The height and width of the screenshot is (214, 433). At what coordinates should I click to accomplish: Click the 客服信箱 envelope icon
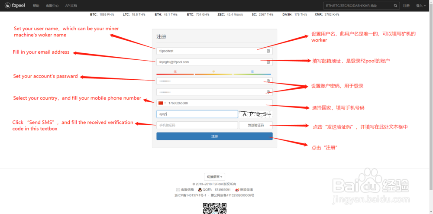tap(178, 190)
